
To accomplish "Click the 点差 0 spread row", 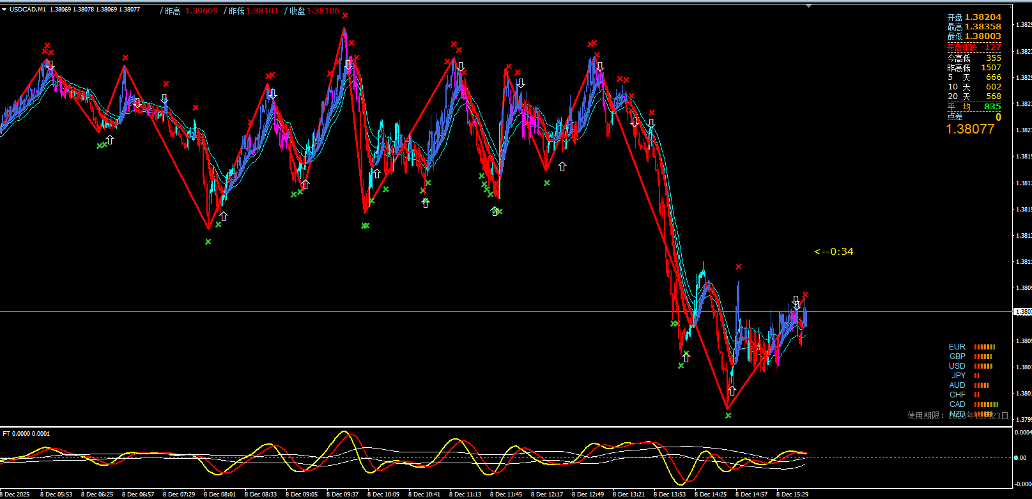I will point(974,117).
